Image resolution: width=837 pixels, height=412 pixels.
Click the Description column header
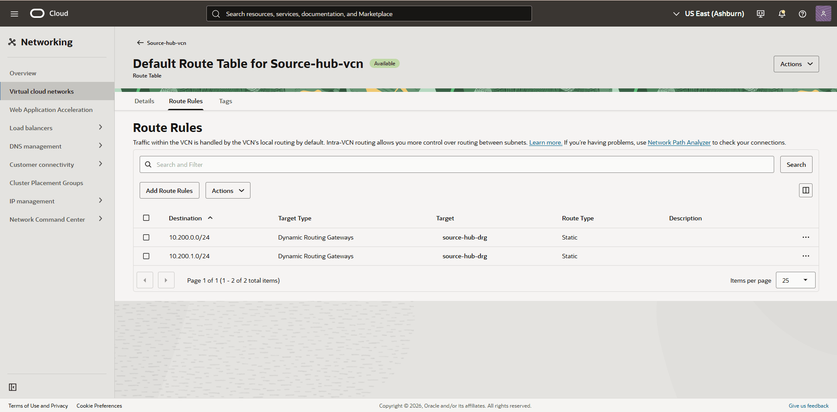pos(685,218)
